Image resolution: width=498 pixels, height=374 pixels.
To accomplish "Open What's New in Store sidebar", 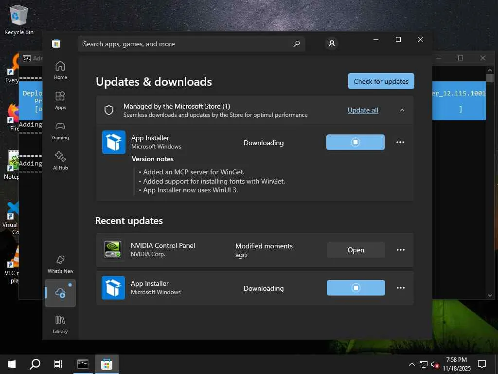I will [60, 264].
